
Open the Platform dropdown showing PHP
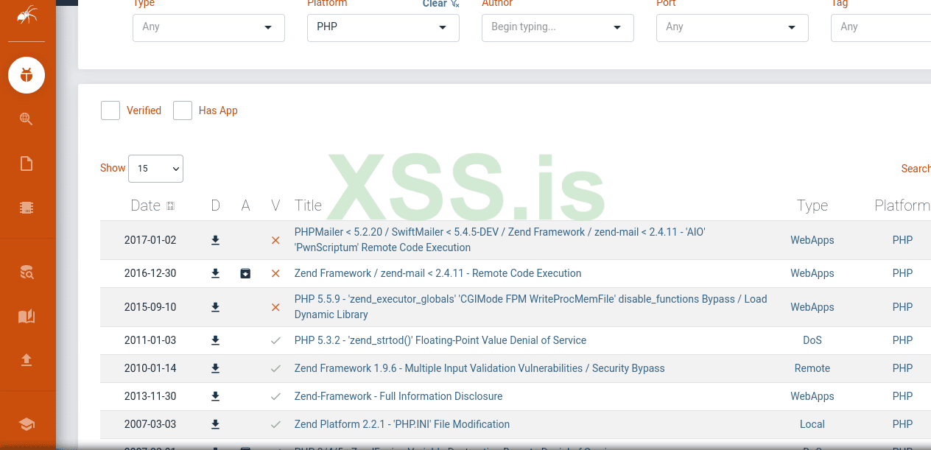[x=383, y=27]
